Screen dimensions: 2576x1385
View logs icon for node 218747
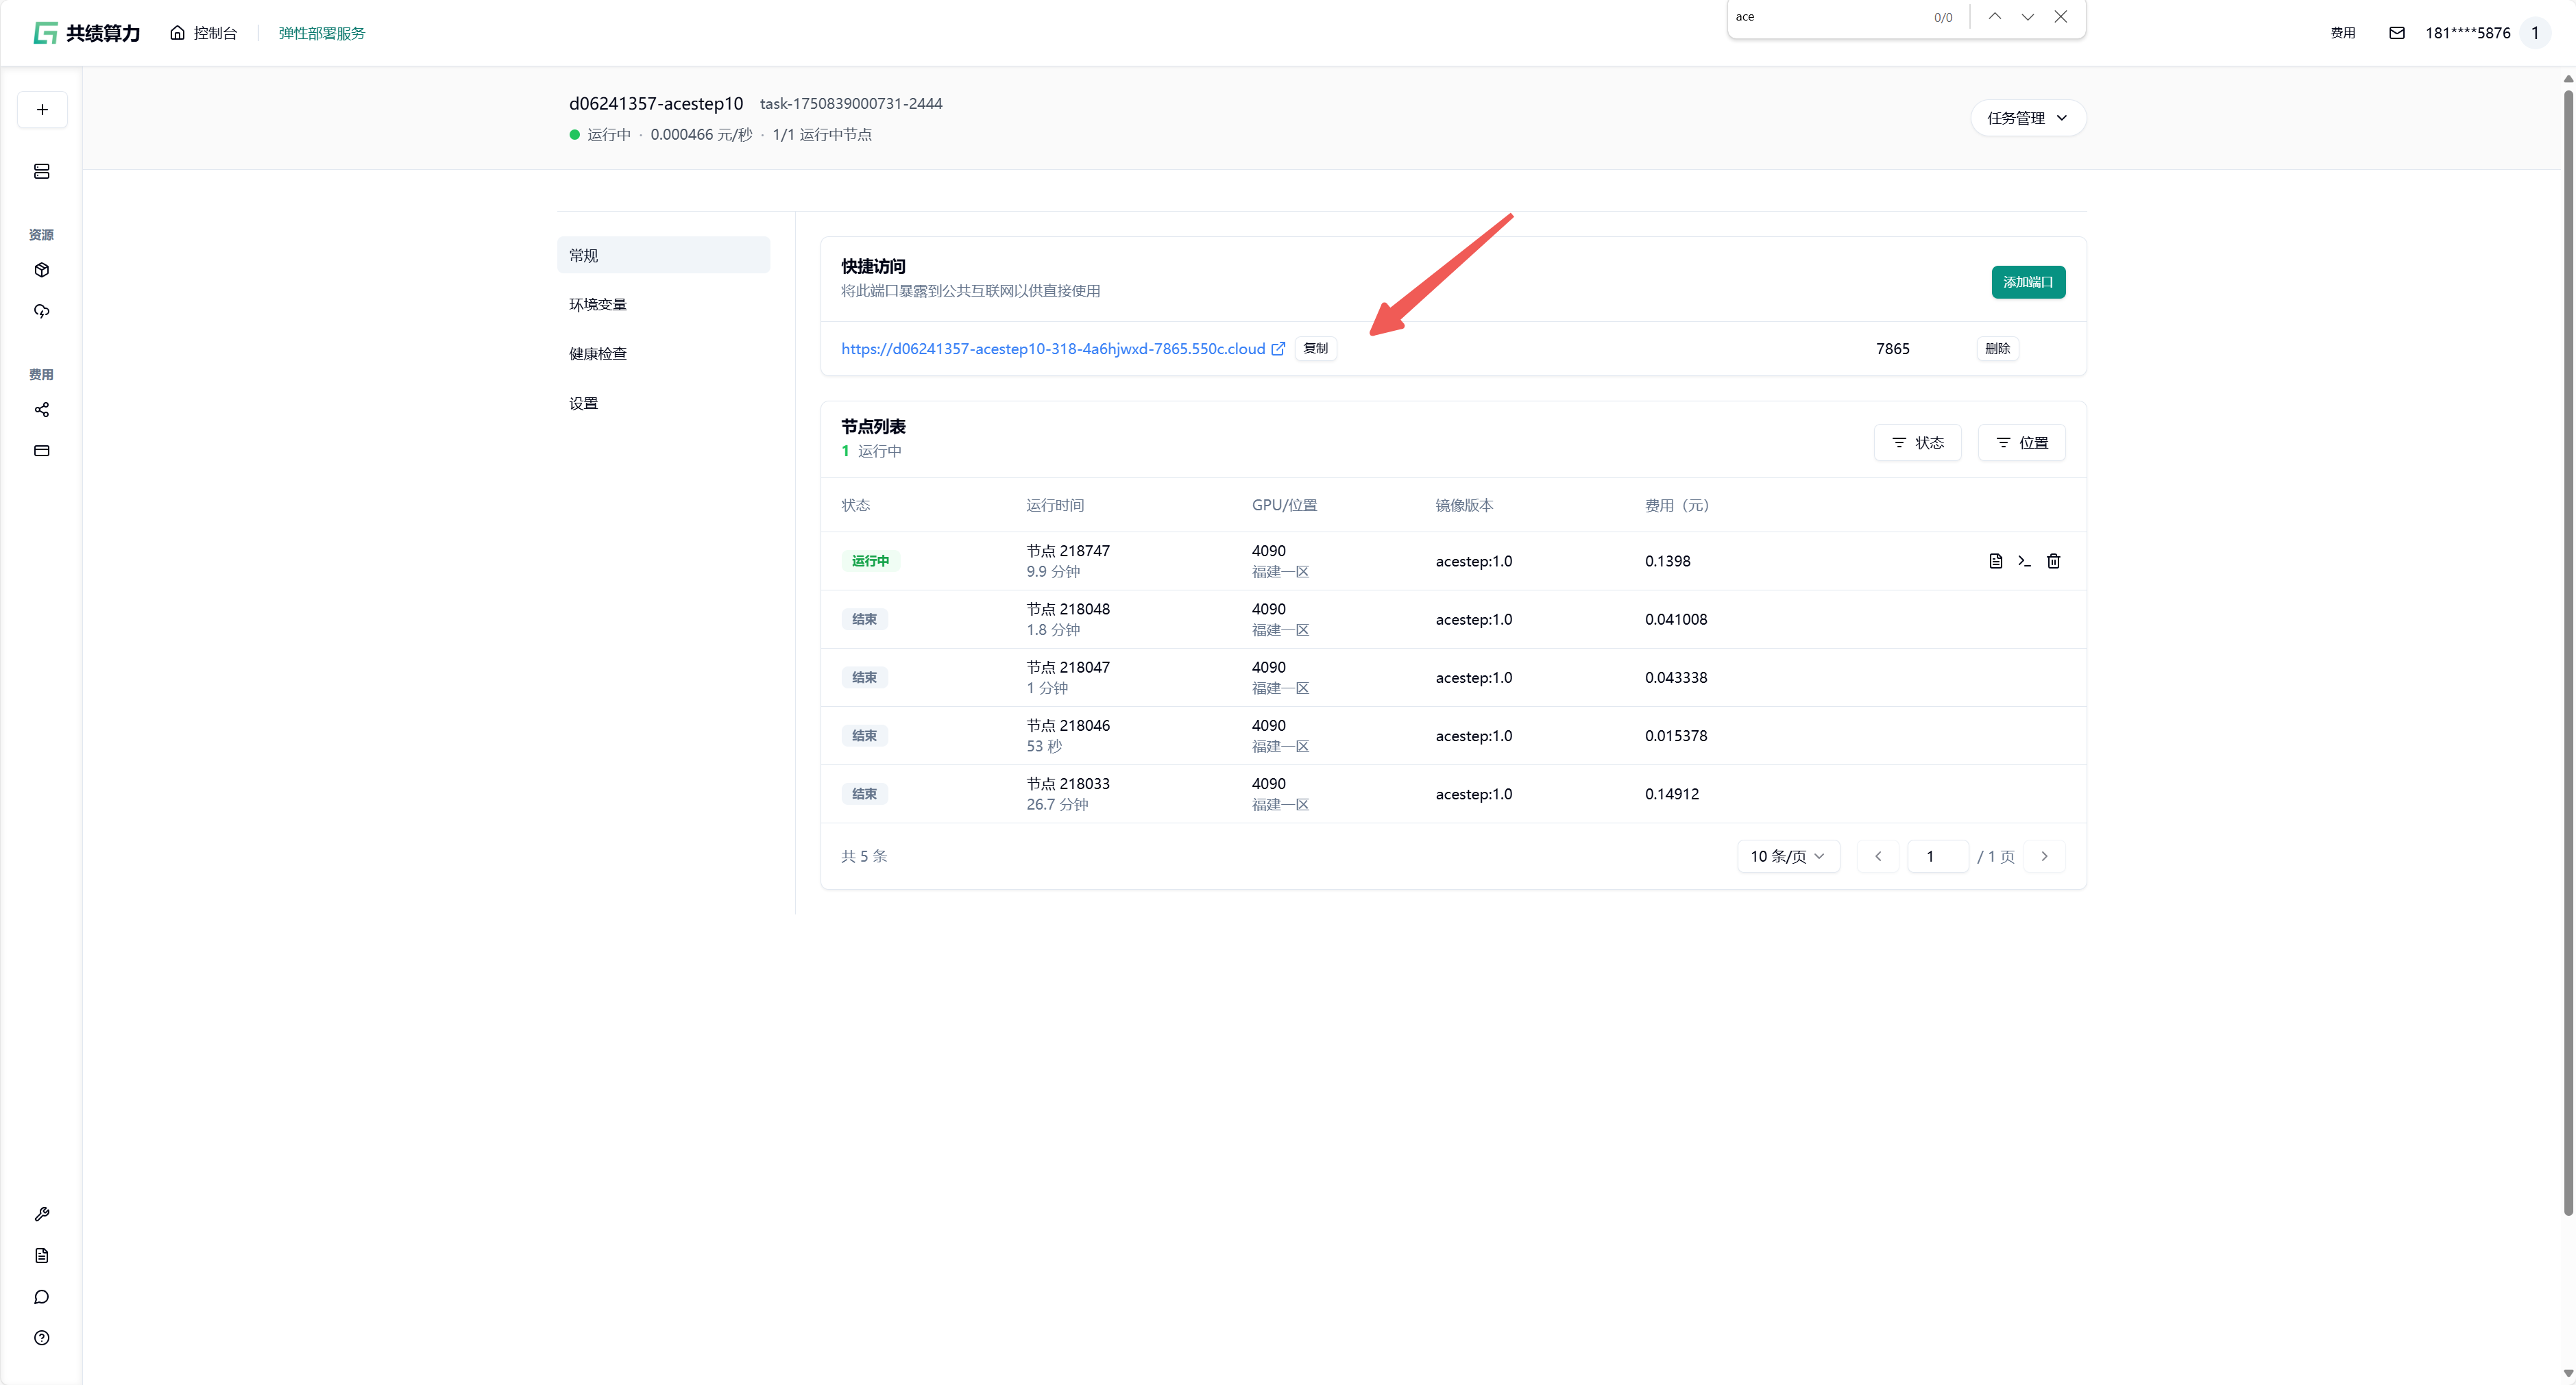[x=1995, y=560]
